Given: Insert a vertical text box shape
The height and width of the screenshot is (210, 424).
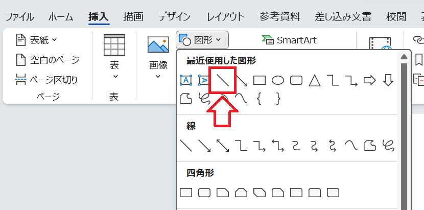Looking at the screenshot, I should (x=203, y=80).
